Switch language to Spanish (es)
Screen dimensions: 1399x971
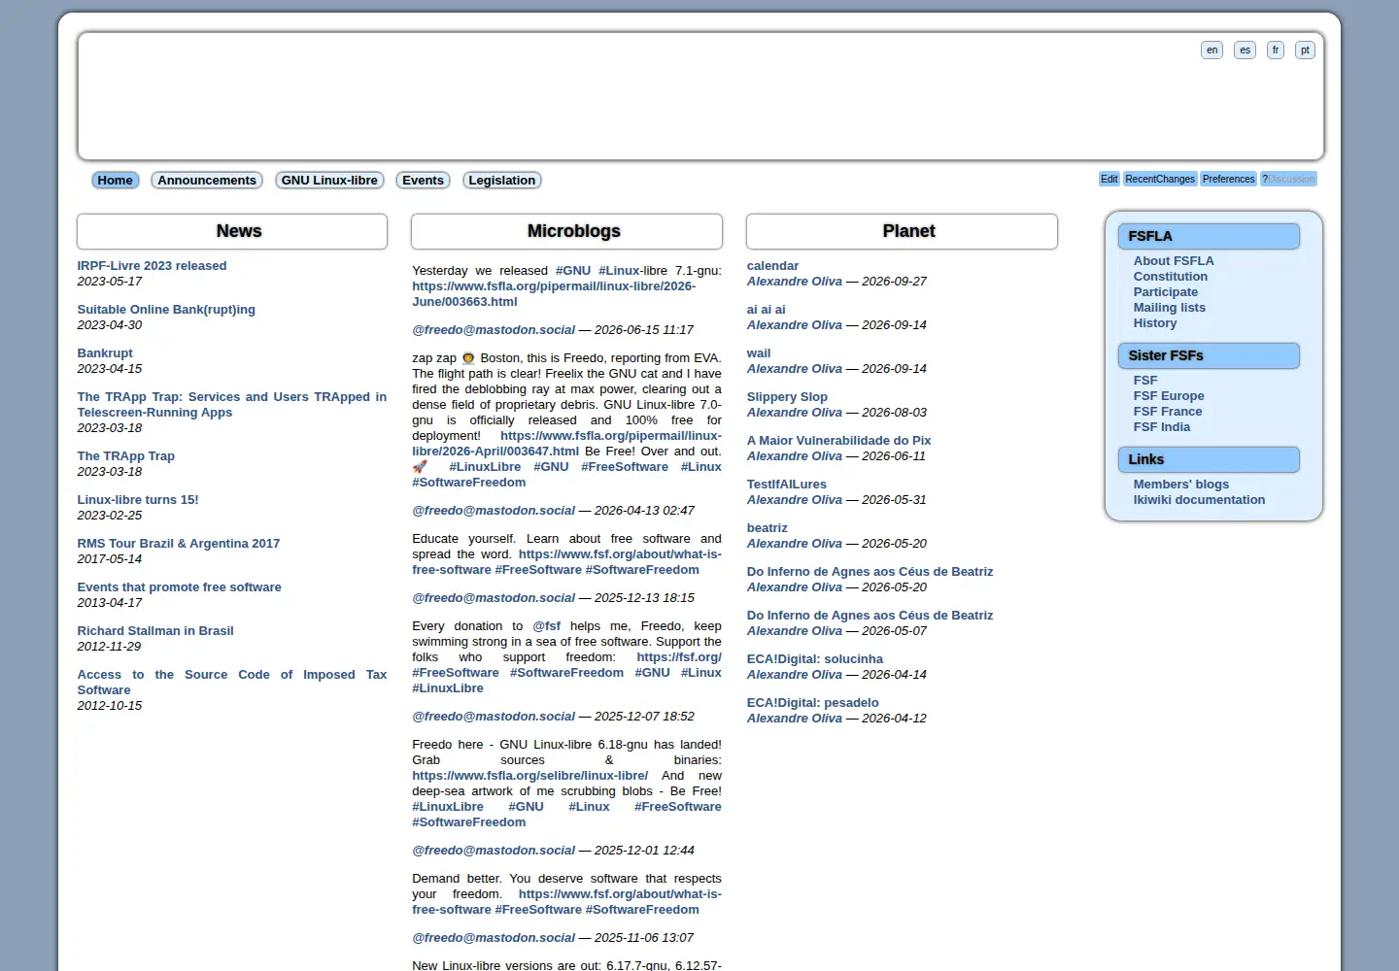(1245, 50)
